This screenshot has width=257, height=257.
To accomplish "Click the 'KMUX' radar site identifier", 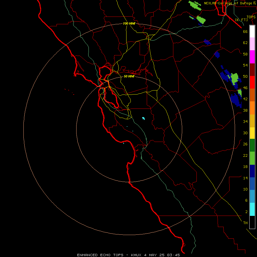I will click(136, 255).
